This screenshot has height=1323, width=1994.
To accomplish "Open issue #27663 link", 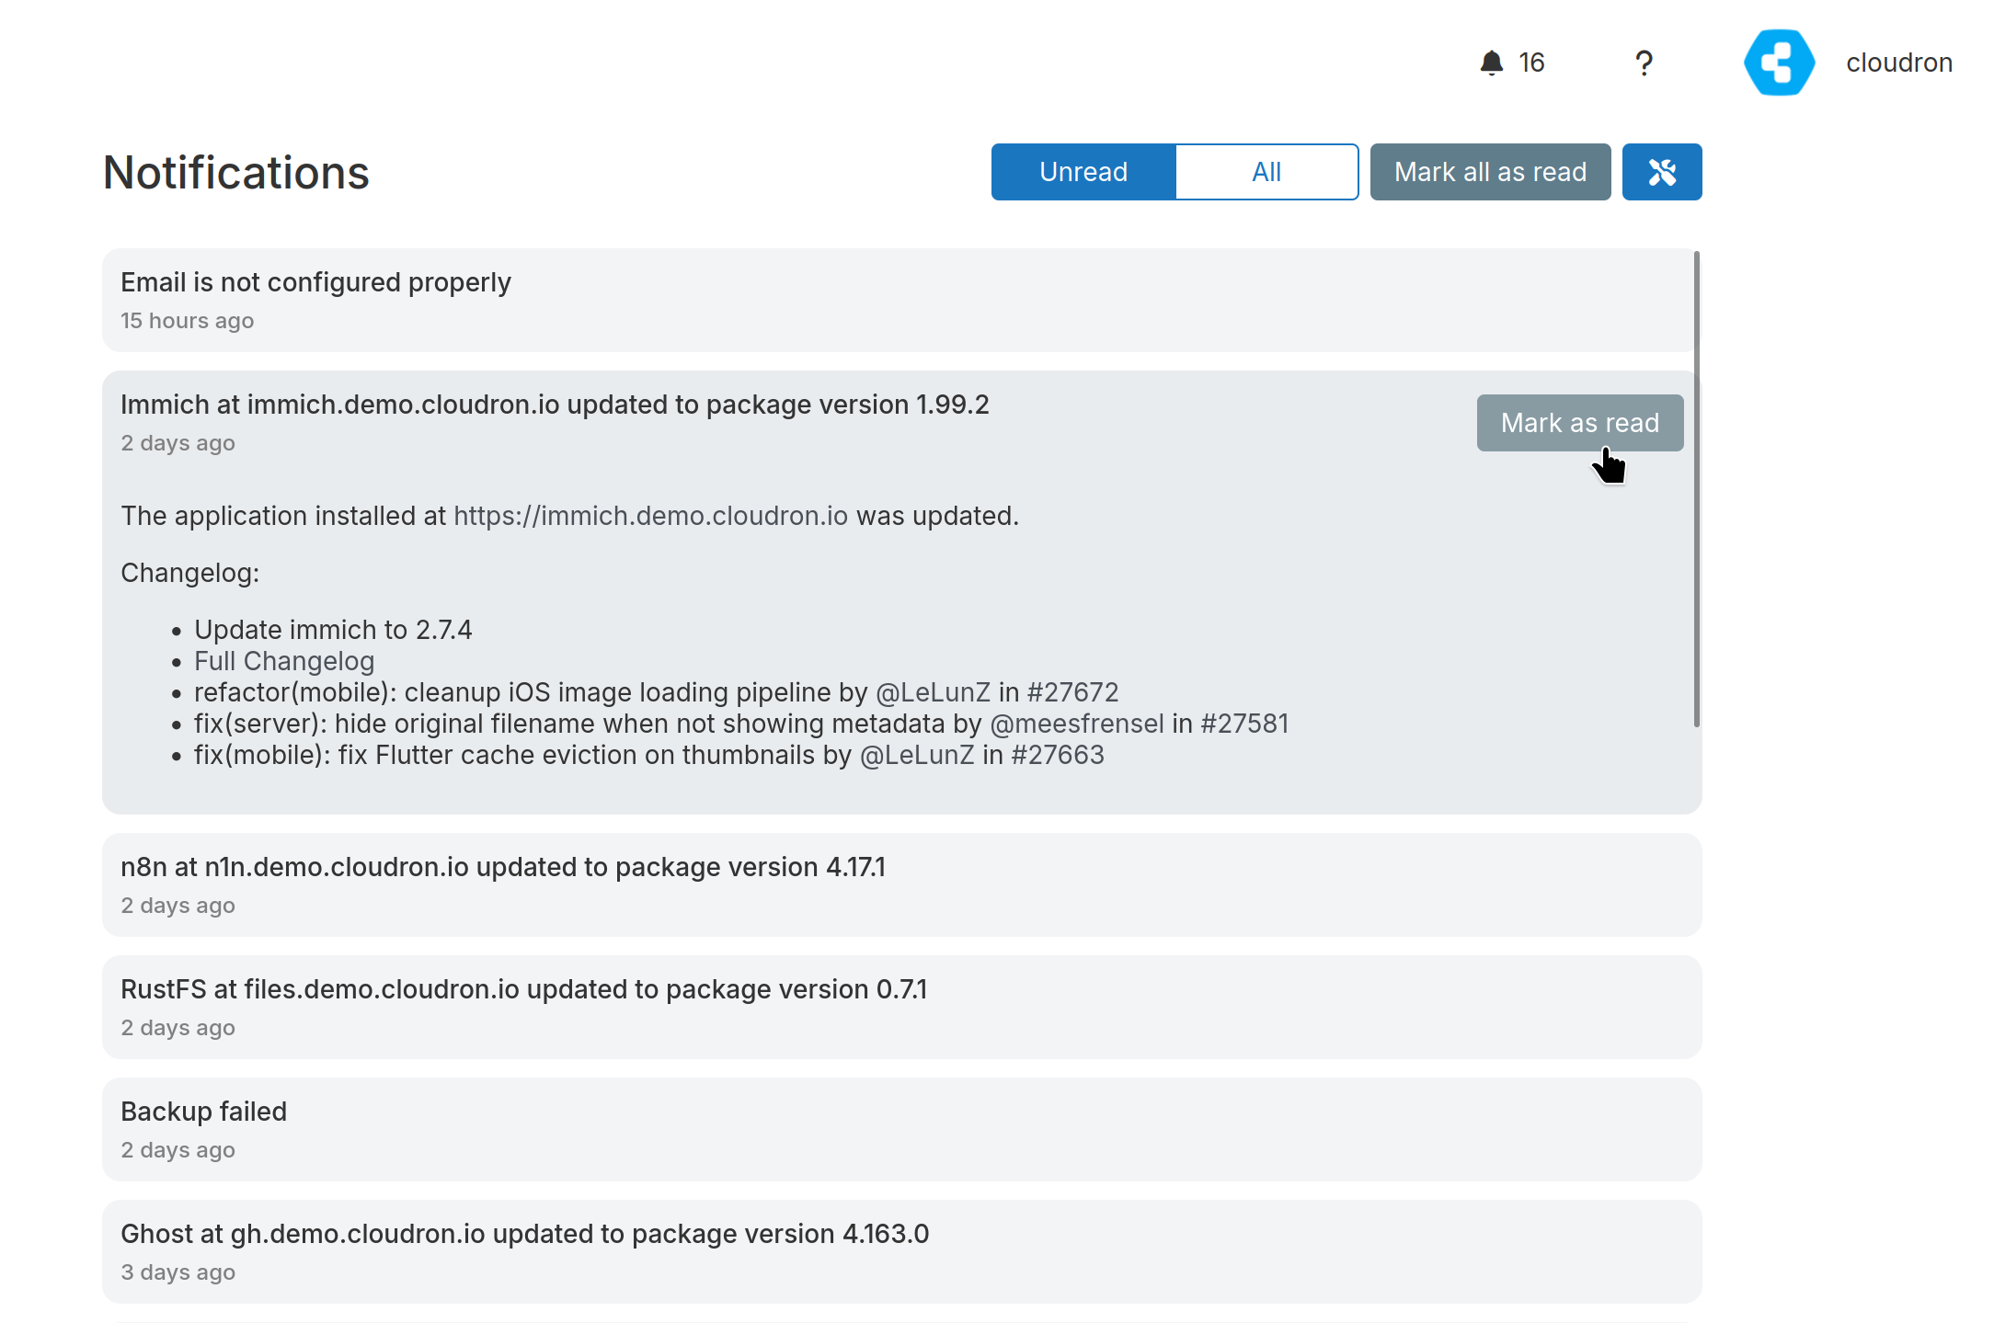I will (x=1057, y=755).
